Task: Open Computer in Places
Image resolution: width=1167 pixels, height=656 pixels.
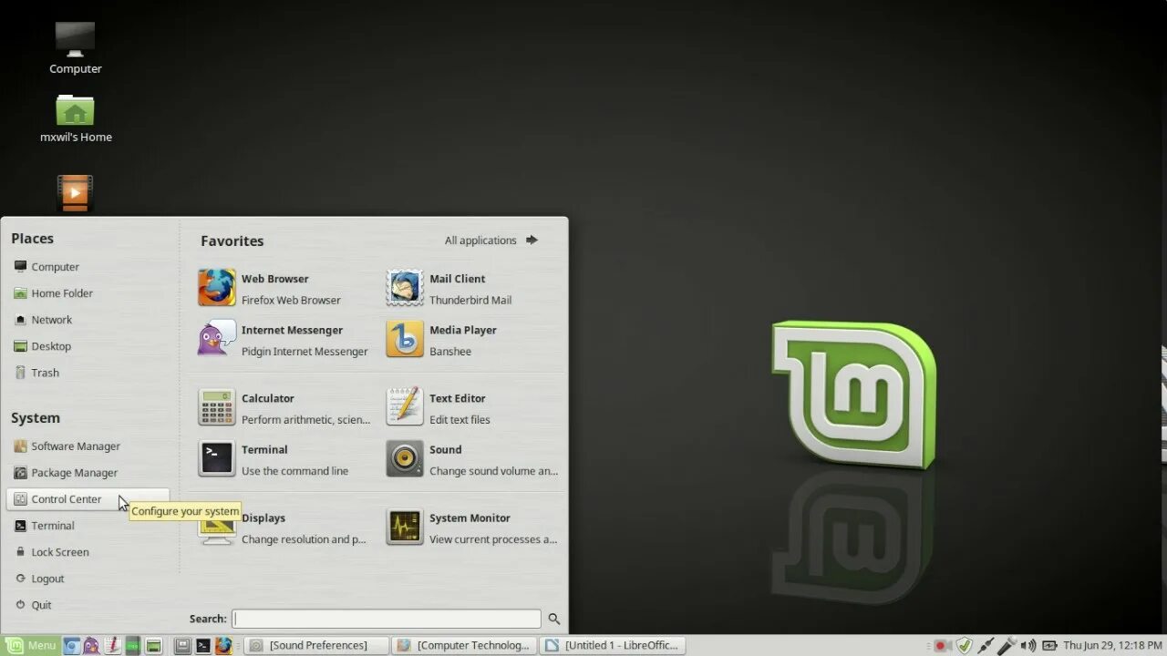Action: coord(88,267)
